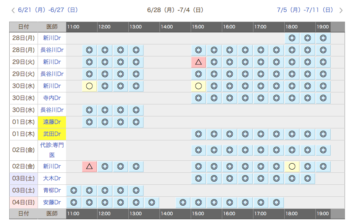Go to previous week with left chevron

(x=13, y=10)
